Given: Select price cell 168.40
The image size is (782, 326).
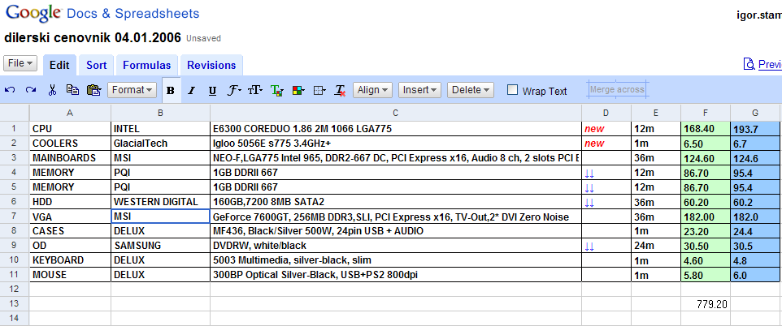Looking at the screenshot, I should click(x=706, y=129).
